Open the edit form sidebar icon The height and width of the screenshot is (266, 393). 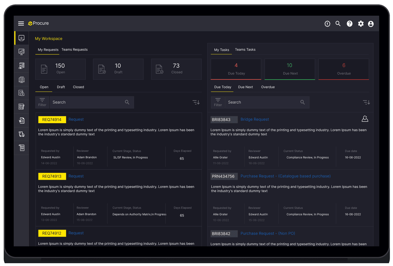(x=22, y=107)
